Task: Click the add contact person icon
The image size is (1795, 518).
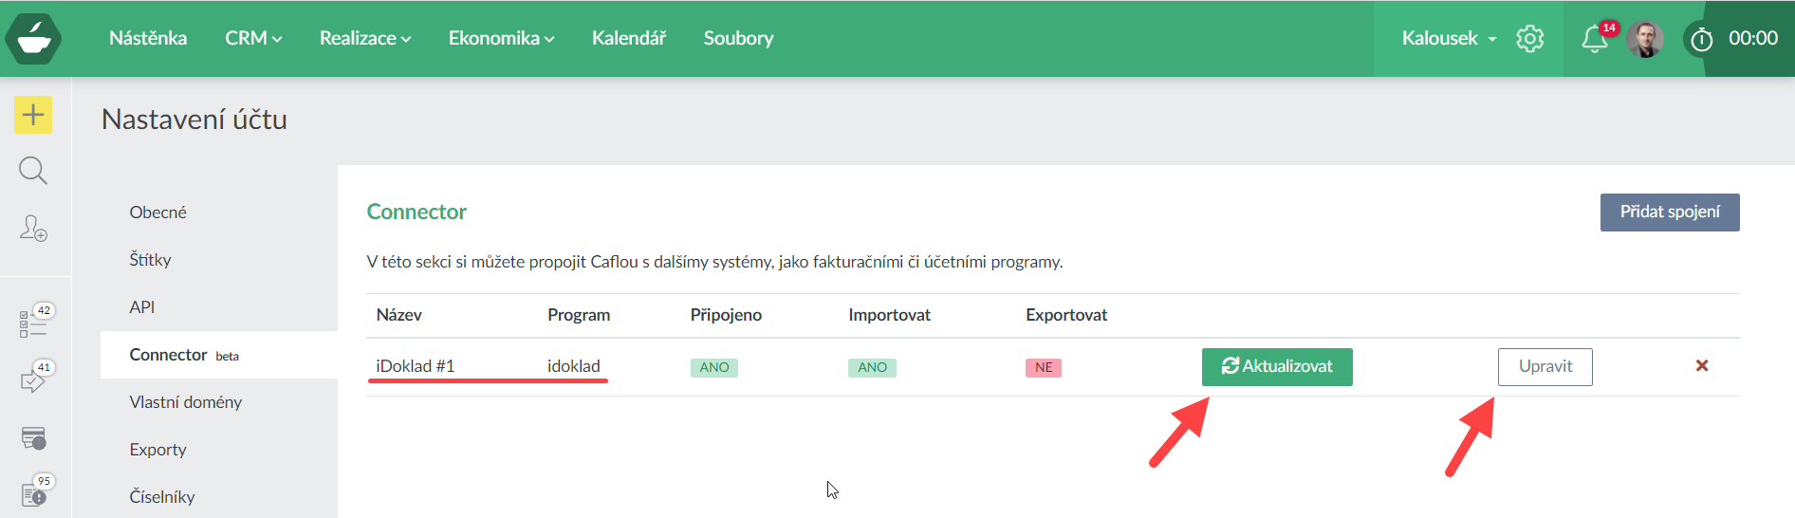Action: (33, 228)
